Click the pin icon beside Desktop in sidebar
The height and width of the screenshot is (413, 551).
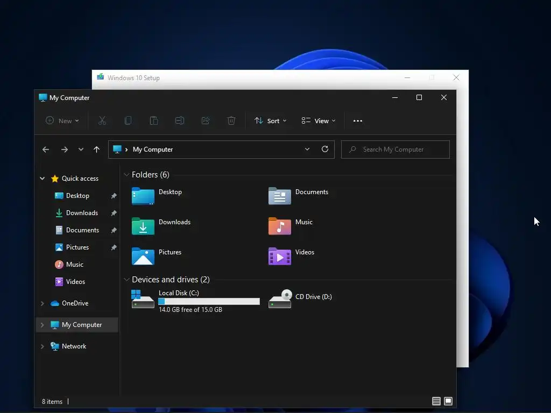114,196
